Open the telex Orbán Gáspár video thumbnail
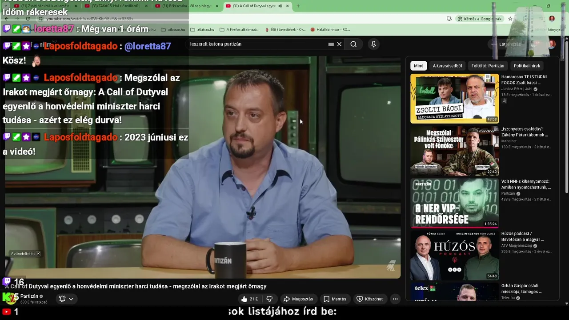Image resolution: width=569 pixels, height=320 pixels. click(454, 291)
